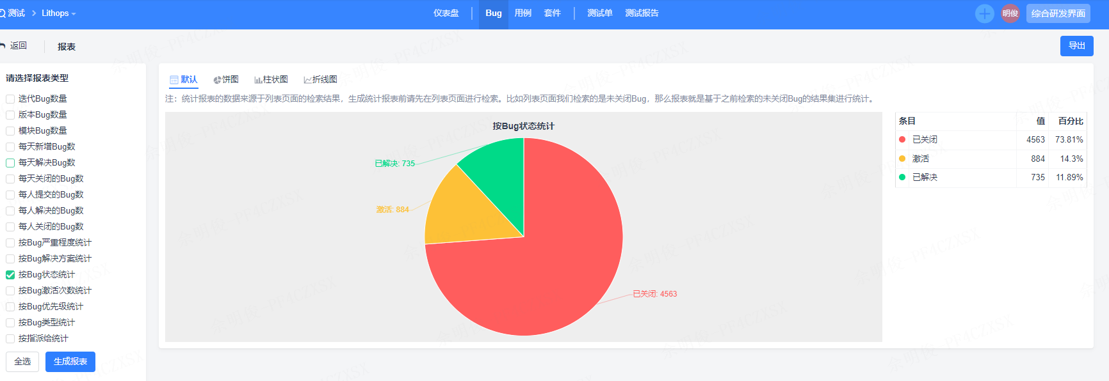The width and height of the screenshot is (1109, 381).
Task: Go to 套件 in the top navigation
Action: point(553,13)
